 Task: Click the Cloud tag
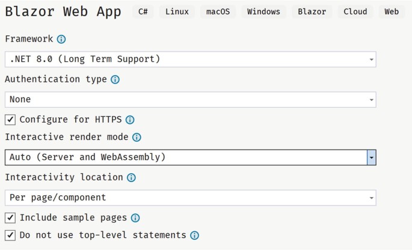tap(355, 11)
